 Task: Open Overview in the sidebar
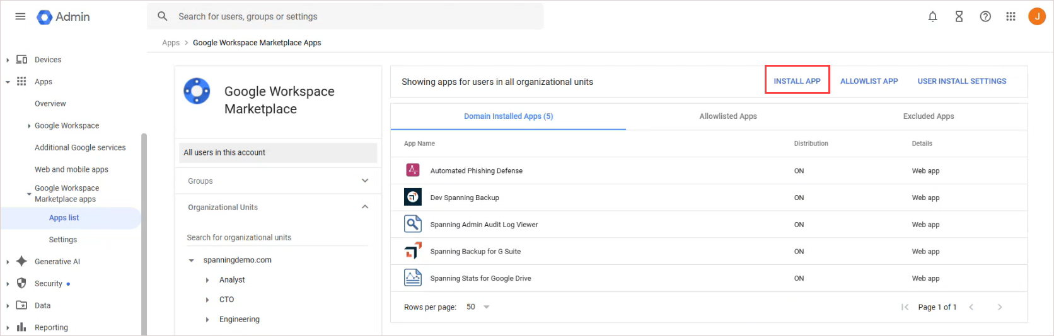(x=50, y=104)
